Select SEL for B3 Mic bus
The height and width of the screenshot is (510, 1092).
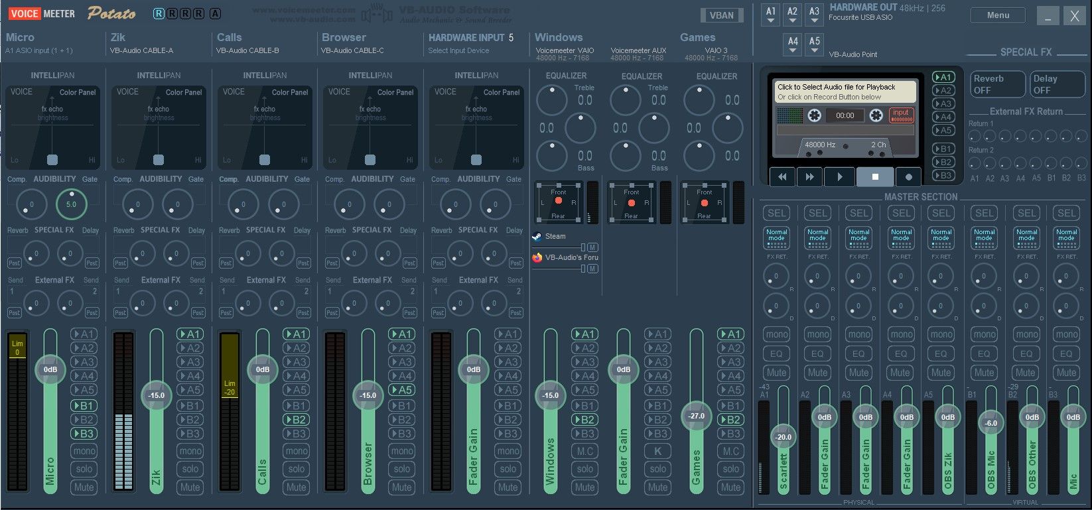coord(1066,213)
